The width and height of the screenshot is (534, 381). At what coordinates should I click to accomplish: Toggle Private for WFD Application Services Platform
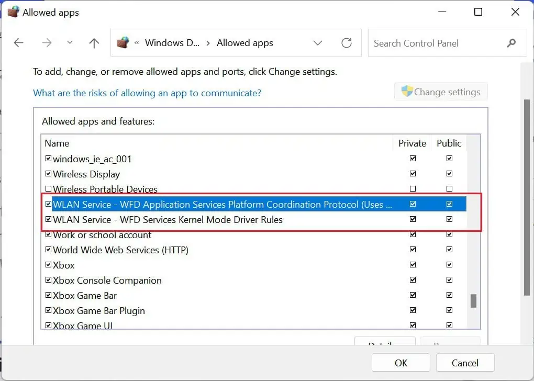(x=413, y=204)
